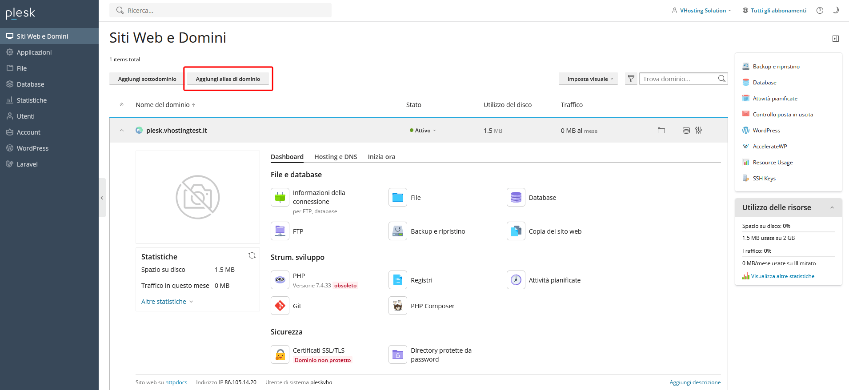849x390 pixels.
Task: Click the Ricerca search field
Action: point(220,10)
